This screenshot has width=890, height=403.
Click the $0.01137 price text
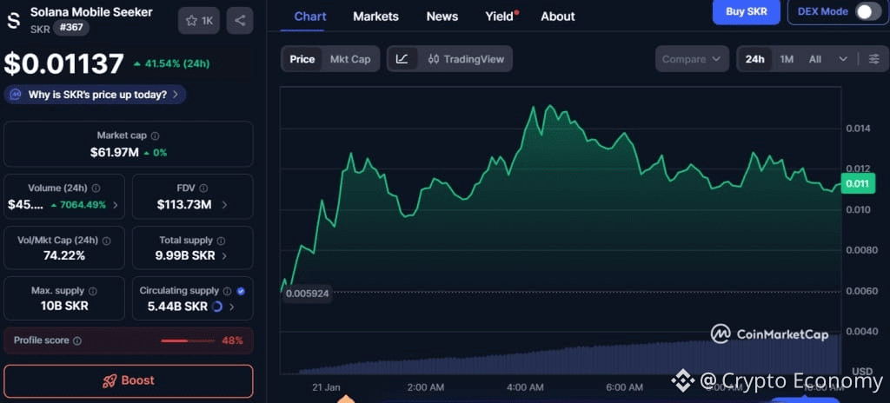click(63, 63)
